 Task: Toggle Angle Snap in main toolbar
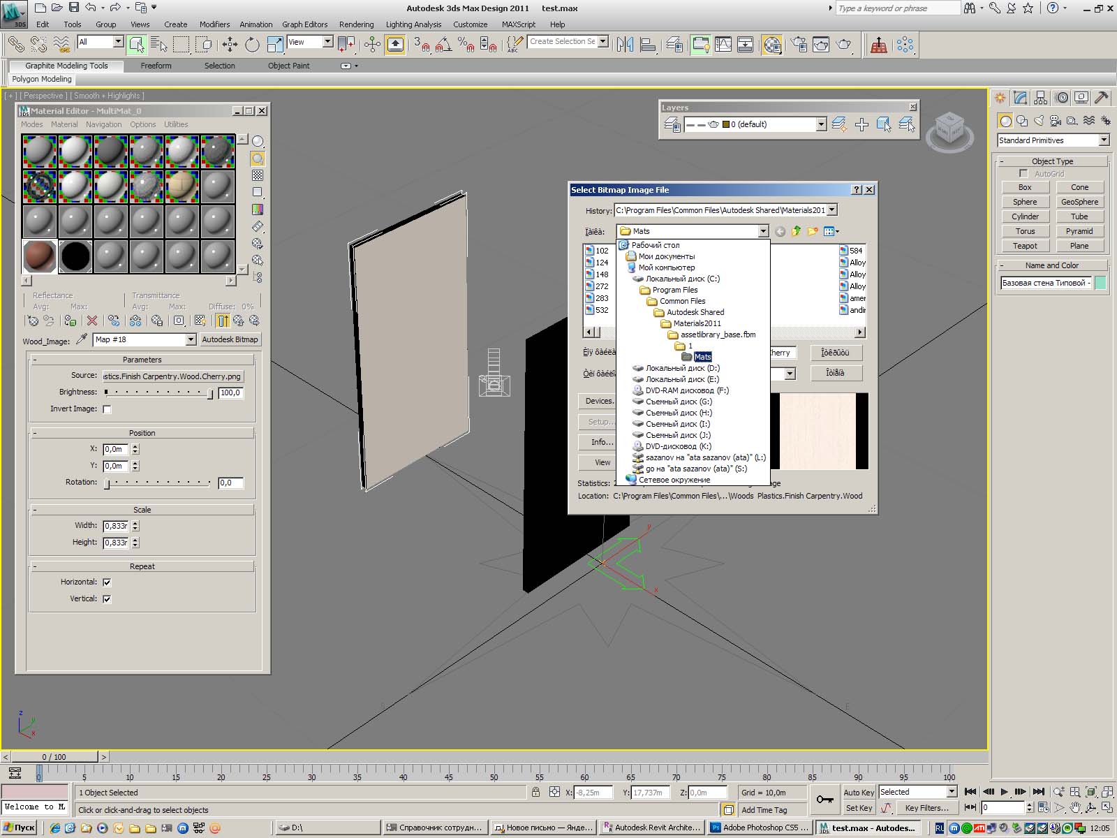tap(443, 45)
